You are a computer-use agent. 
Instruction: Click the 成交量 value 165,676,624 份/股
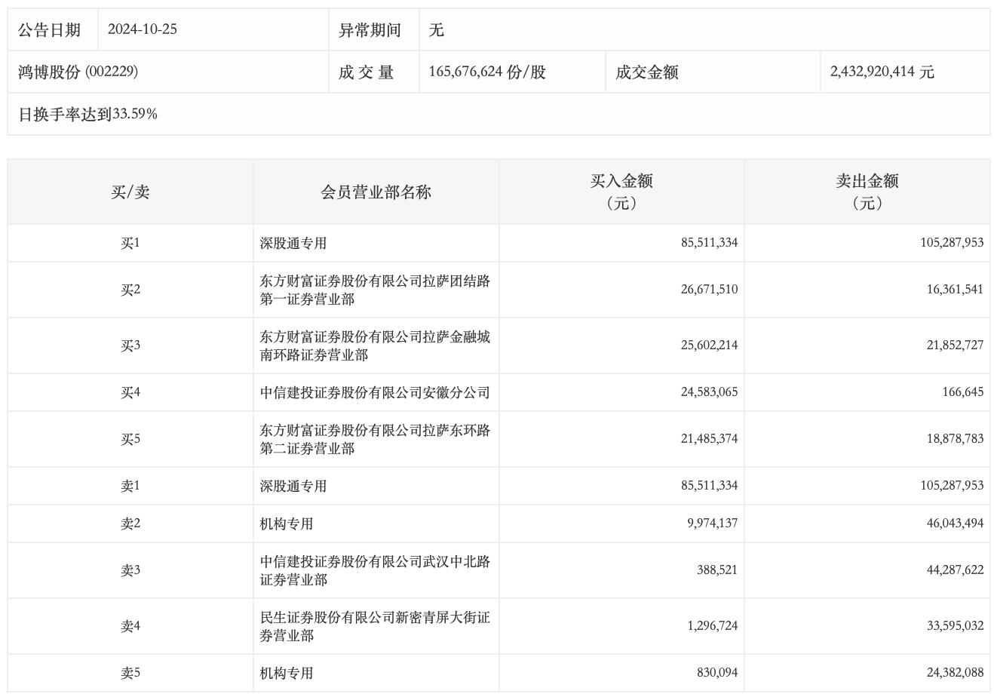coord(487,72)
